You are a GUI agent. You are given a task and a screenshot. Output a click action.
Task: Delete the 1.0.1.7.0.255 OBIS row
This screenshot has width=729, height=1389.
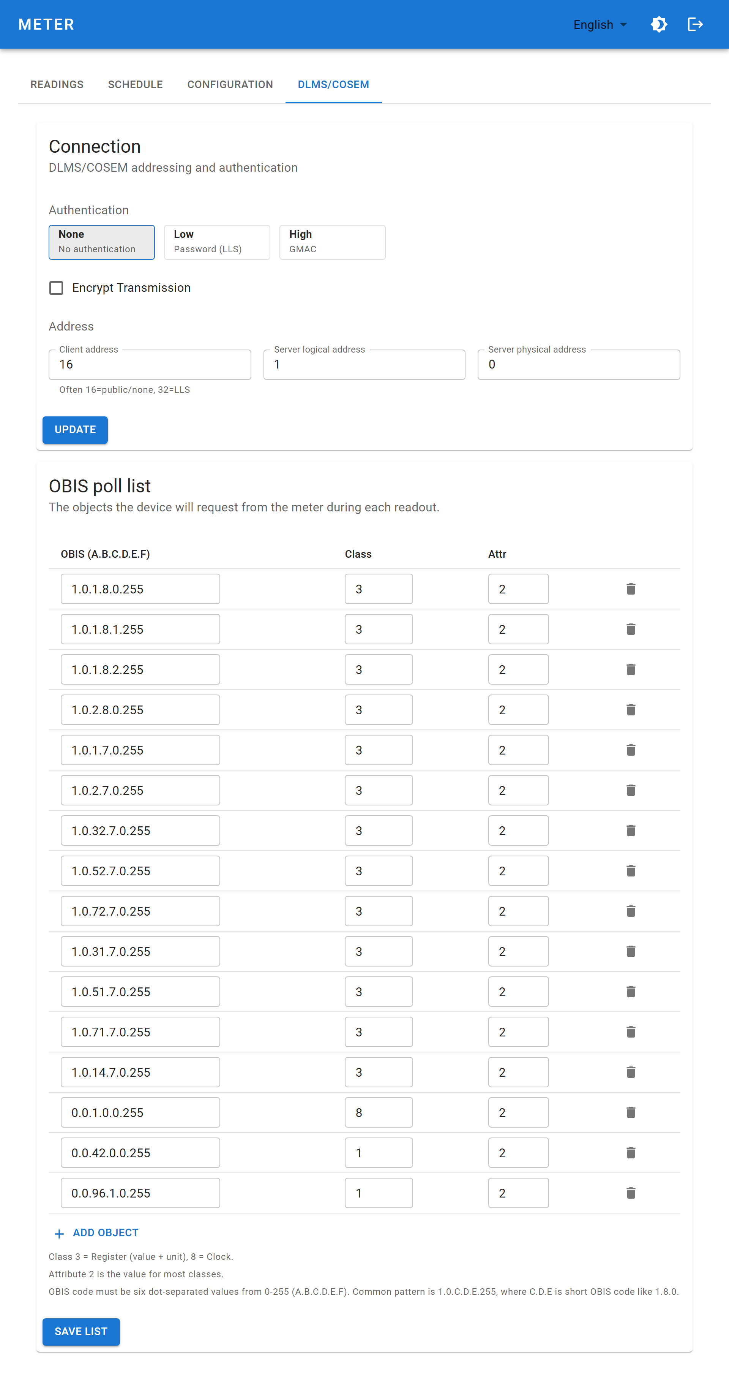pos(631,750)
